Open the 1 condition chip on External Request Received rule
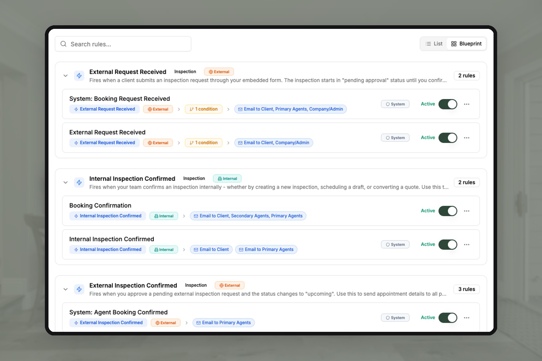This screenshot has width=542, height=361. point(204,143)
